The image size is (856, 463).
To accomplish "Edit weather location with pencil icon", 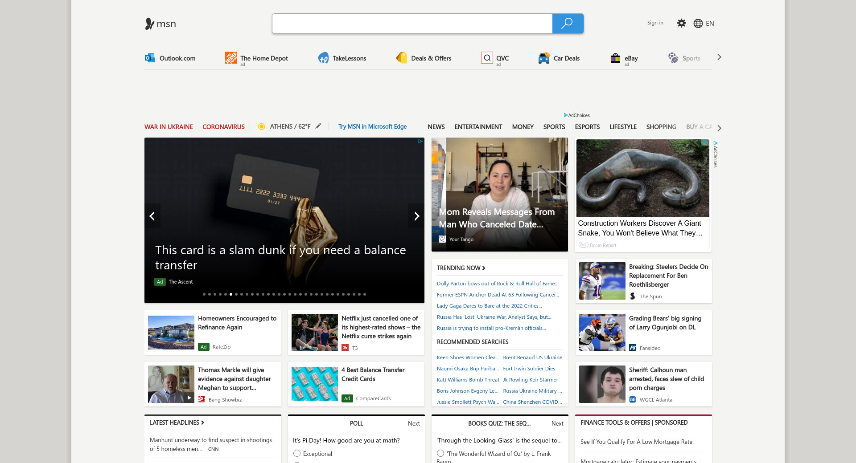I will coord(318,126).
